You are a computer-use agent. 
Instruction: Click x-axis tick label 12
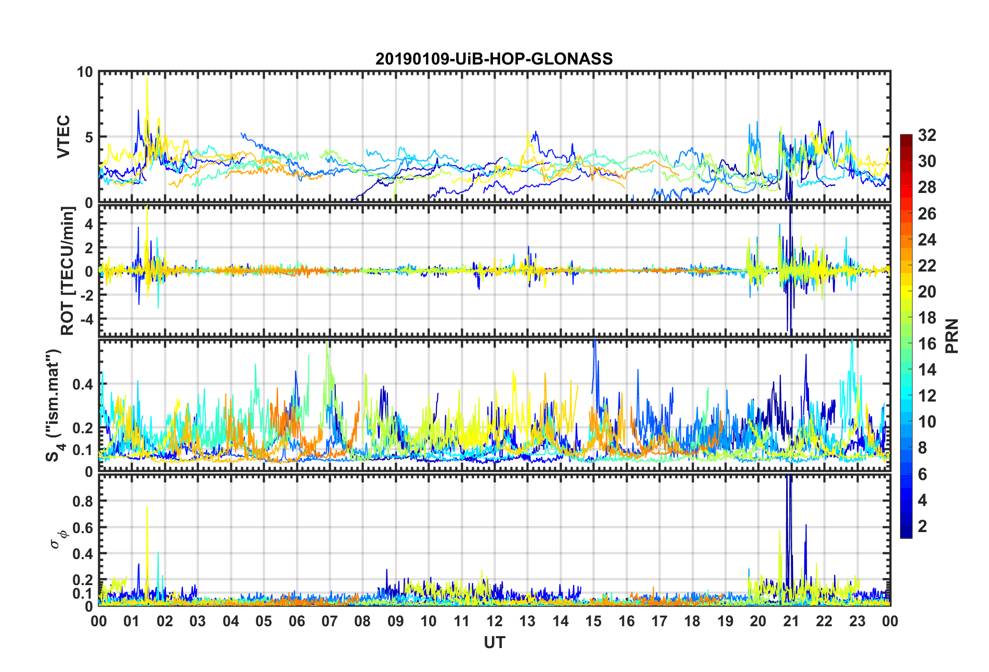click(x=494, y=621)
